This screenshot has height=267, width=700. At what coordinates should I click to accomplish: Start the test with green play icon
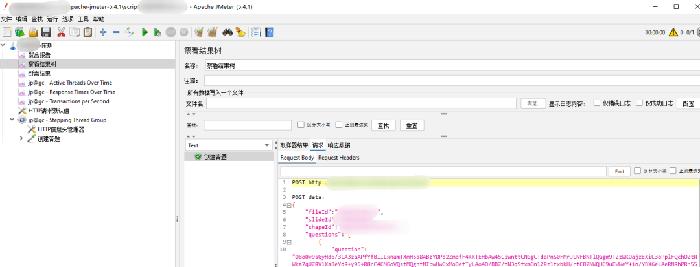click(x=145, y=32)
